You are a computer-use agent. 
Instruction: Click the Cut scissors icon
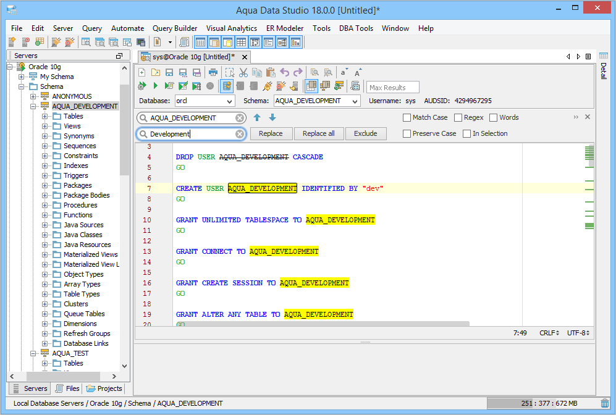point(243,72)
